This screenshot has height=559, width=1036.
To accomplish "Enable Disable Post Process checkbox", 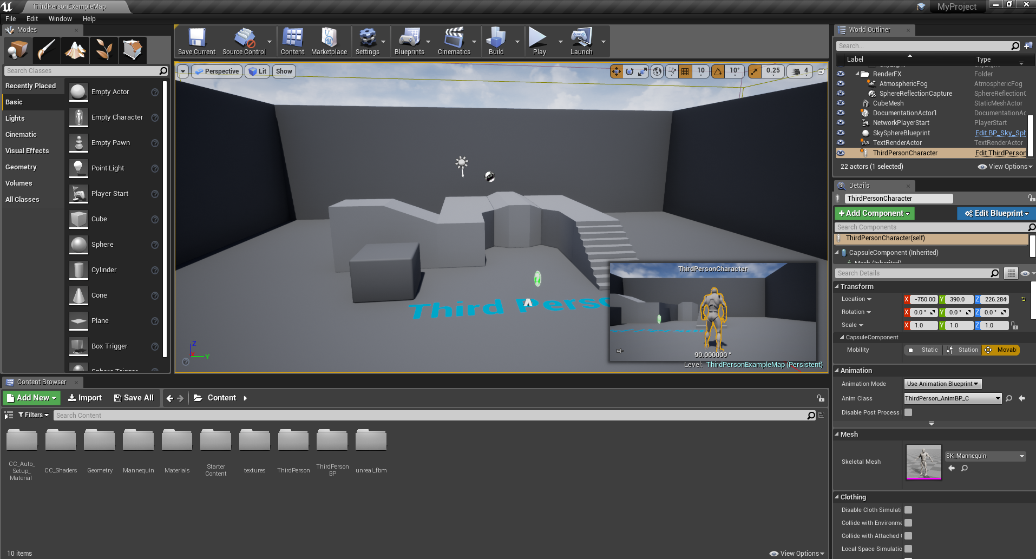I will pyautogui.click(x=908, y=412).
